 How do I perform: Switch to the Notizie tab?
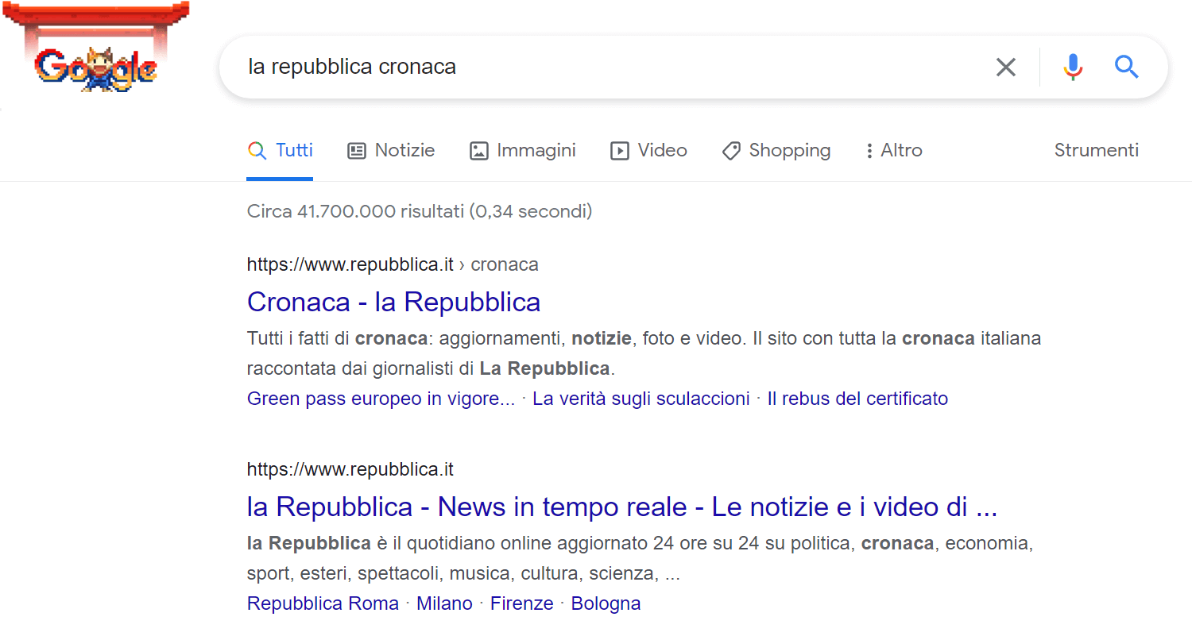[x=391, y=151]
